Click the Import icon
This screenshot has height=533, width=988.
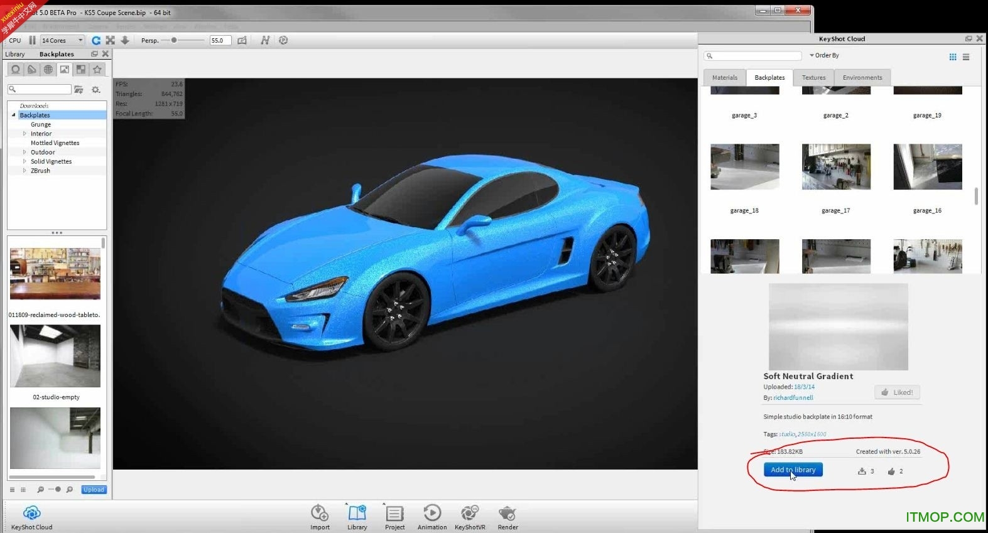point(320,514)
